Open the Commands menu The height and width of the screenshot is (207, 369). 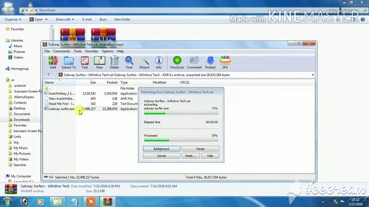pyautogui.click(x=62, y=51)
